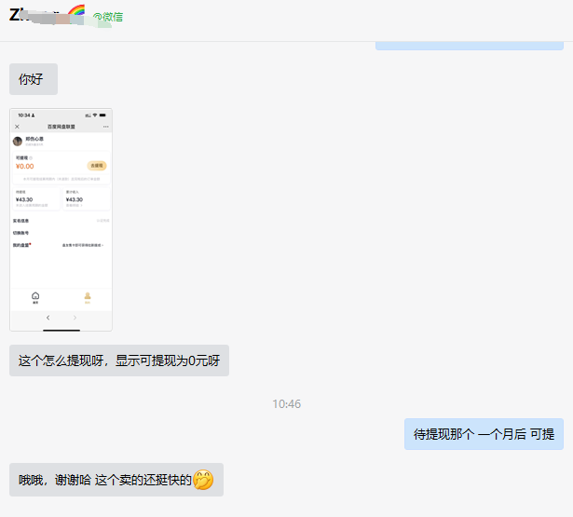Click the 10:46 timestamp

point(286,404)
